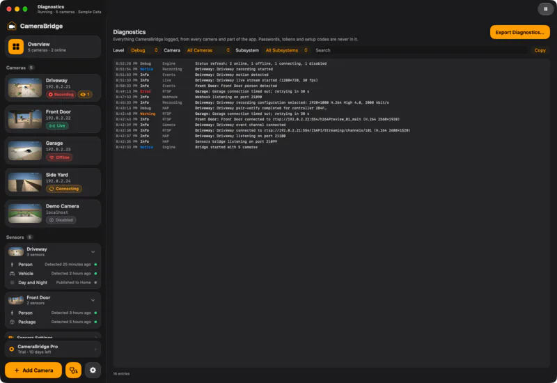The width and height of the screenshot is (557, 383).
Task: Click the Export Diagnostics button
Action: (x=519, y=32)
